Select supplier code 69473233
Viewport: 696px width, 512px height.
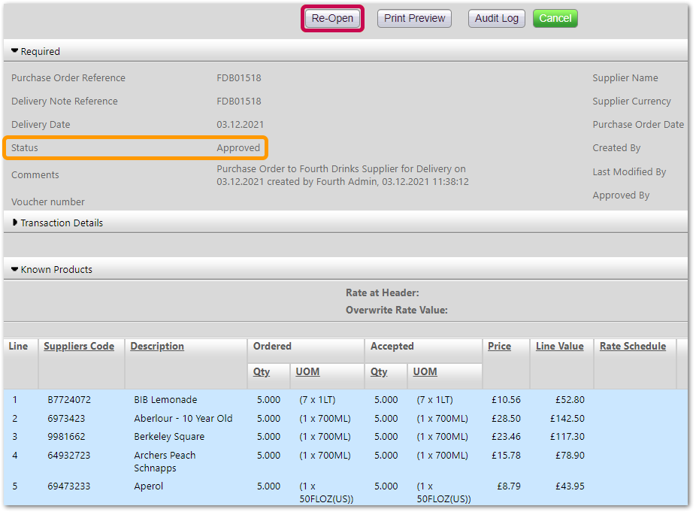(x=69, y=486)
